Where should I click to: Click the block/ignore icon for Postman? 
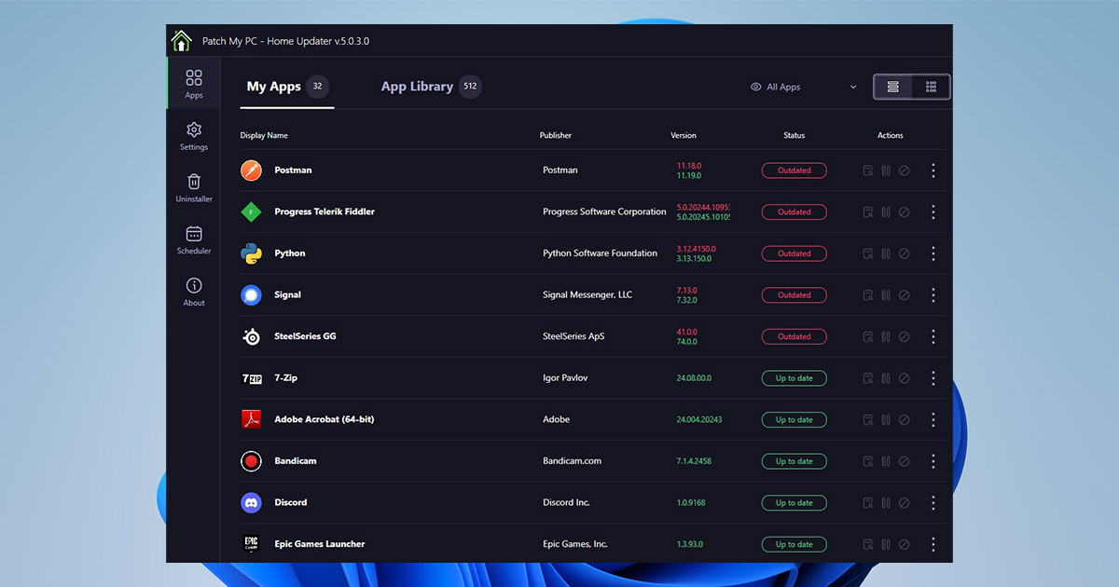pos(904,171)
